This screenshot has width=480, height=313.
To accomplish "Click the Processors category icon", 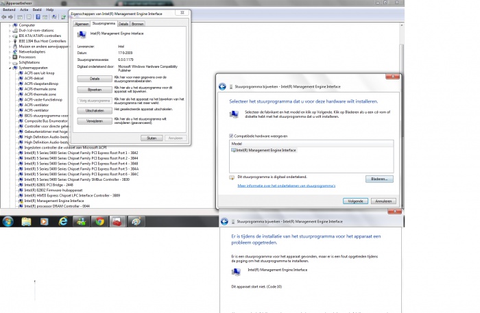I will pos(15,57).
